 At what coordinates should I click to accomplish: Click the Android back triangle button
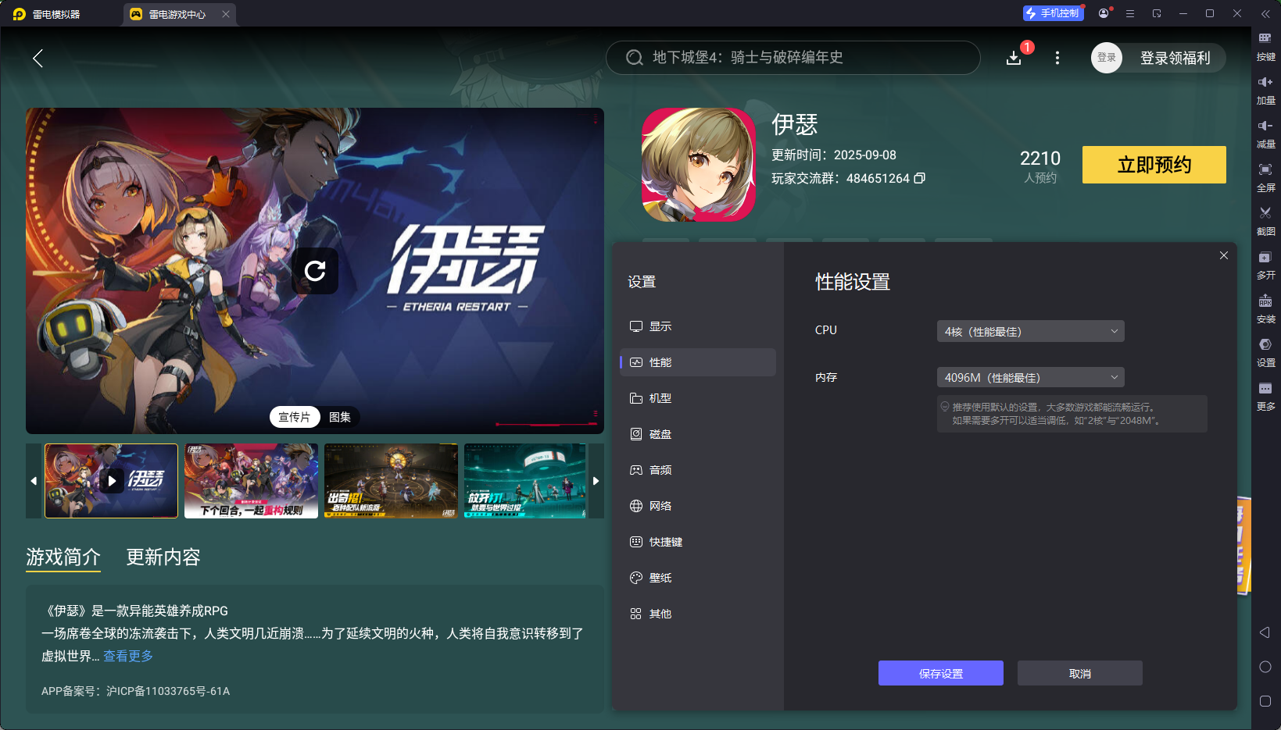(x=1265, y=632)
